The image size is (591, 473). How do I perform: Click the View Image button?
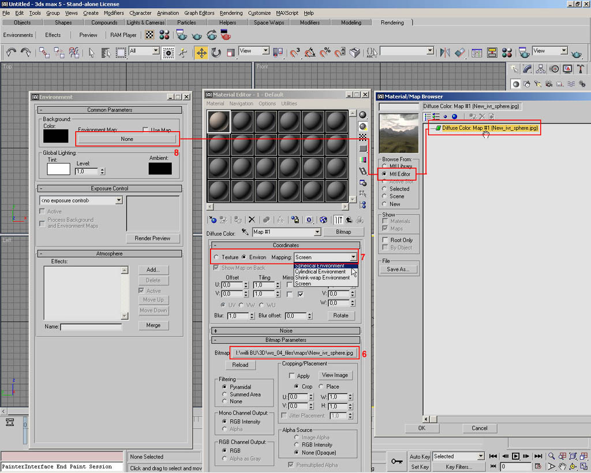[335, 375]
